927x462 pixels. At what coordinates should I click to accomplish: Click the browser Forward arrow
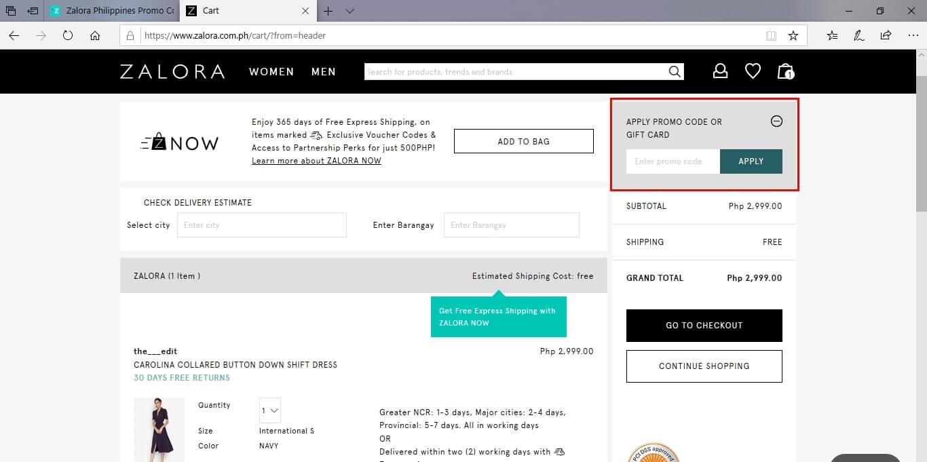click(41, 35)
